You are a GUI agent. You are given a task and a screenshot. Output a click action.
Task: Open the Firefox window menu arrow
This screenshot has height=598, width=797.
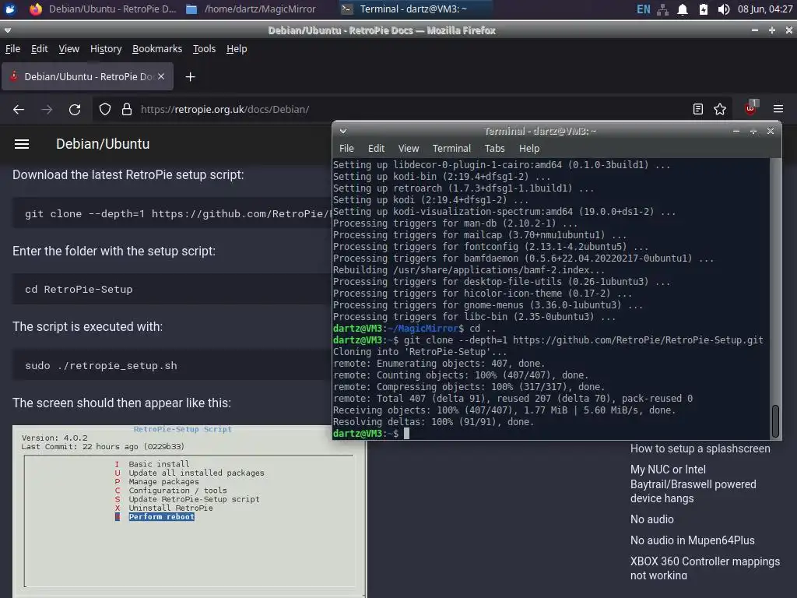(8, 30)
